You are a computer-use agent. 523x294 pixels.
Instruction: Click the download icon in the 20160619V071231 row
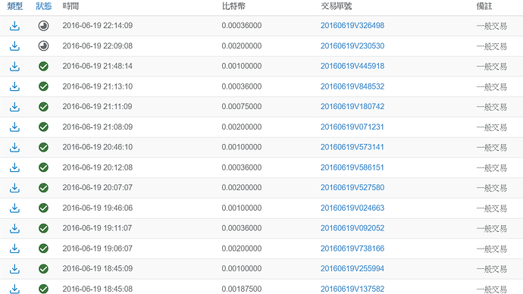(14, 127)
